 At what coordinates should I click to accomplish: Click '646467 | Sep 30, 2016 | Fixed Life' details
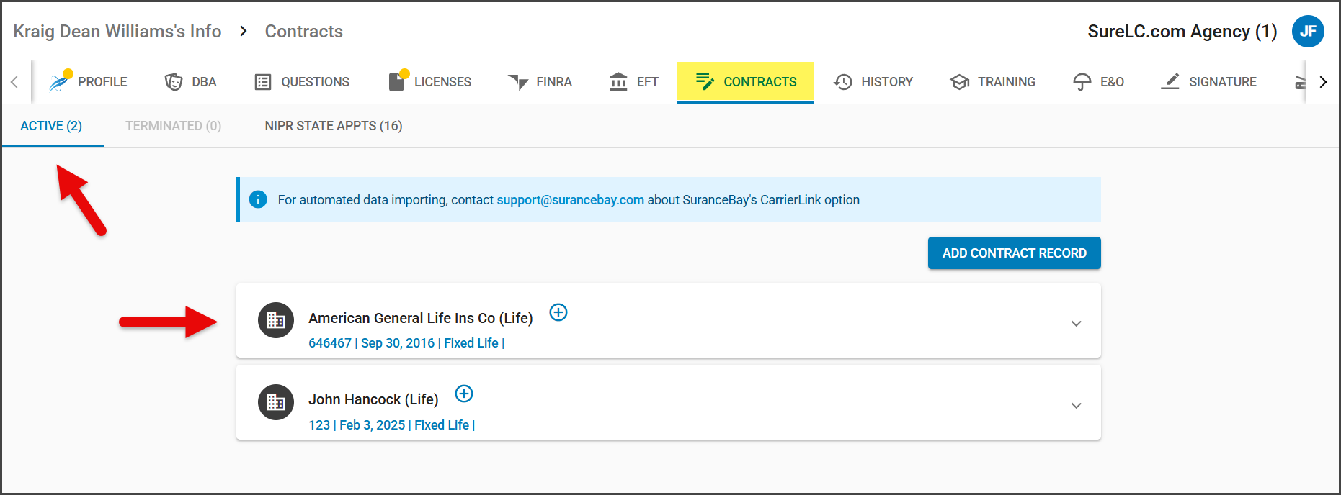point(406,343)
